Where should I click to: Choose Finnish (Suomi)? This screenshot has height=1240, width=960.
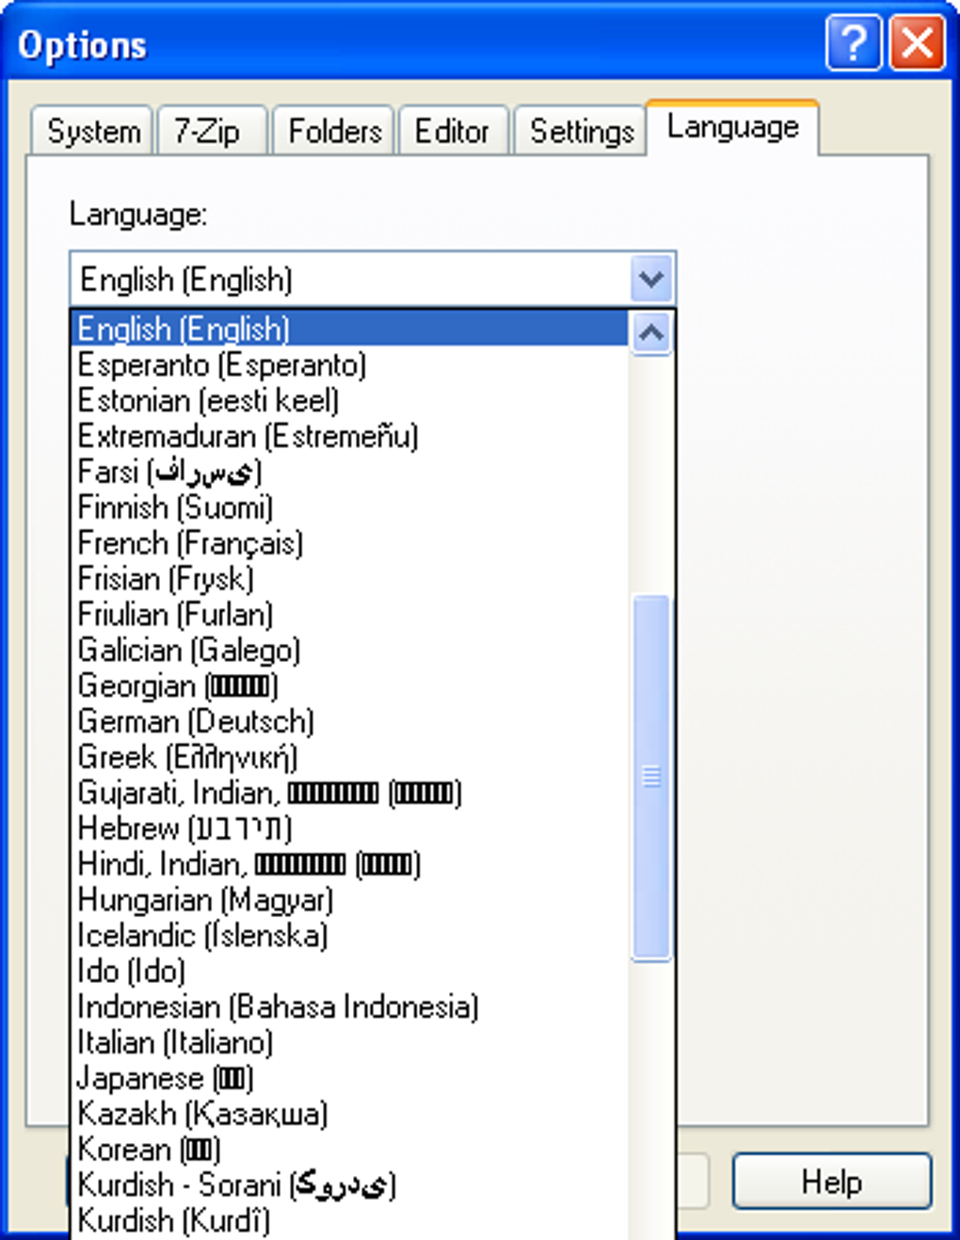point(349,507)
